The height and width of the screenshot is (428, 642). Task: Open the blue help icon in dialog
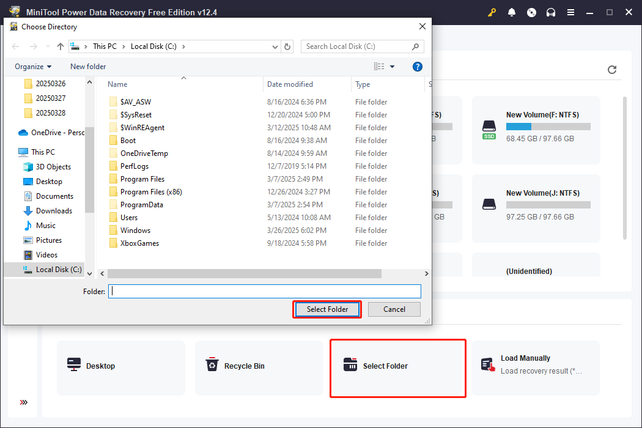click(417, 67)
